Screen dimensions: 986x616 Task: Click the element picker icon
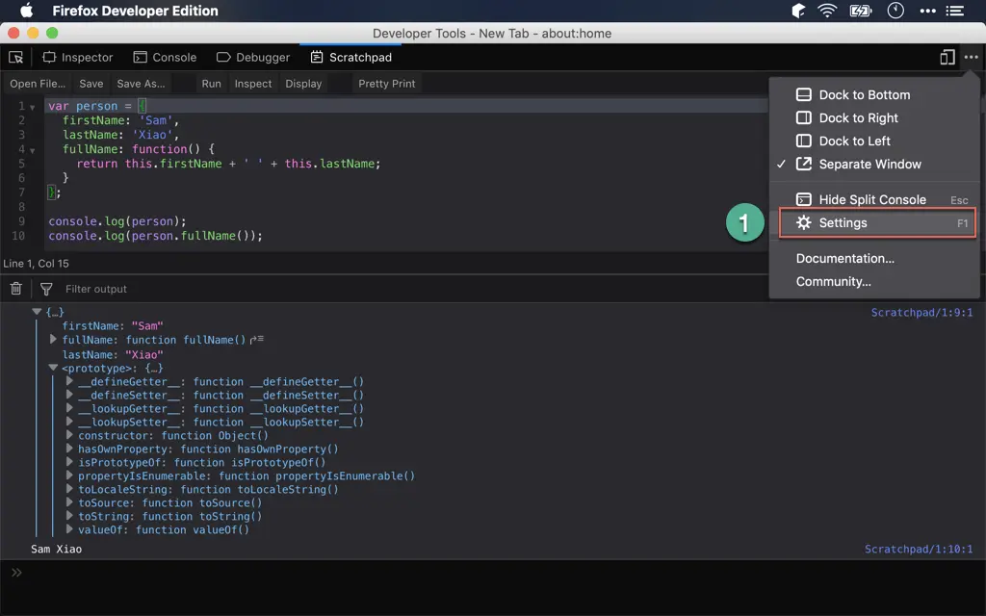pos(16,58)
